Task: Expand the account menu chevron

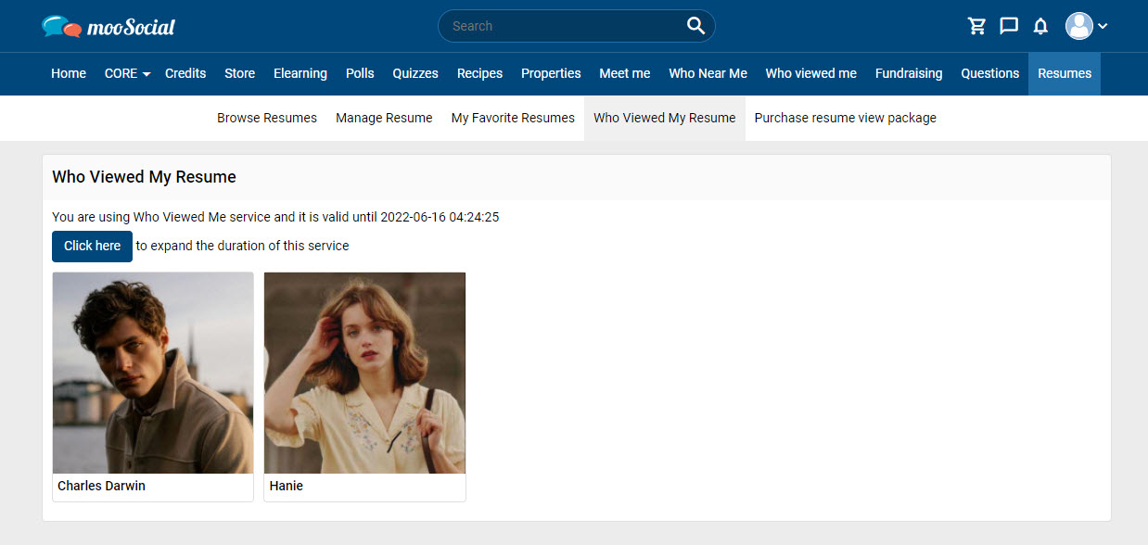Action: click(1103, 26)
